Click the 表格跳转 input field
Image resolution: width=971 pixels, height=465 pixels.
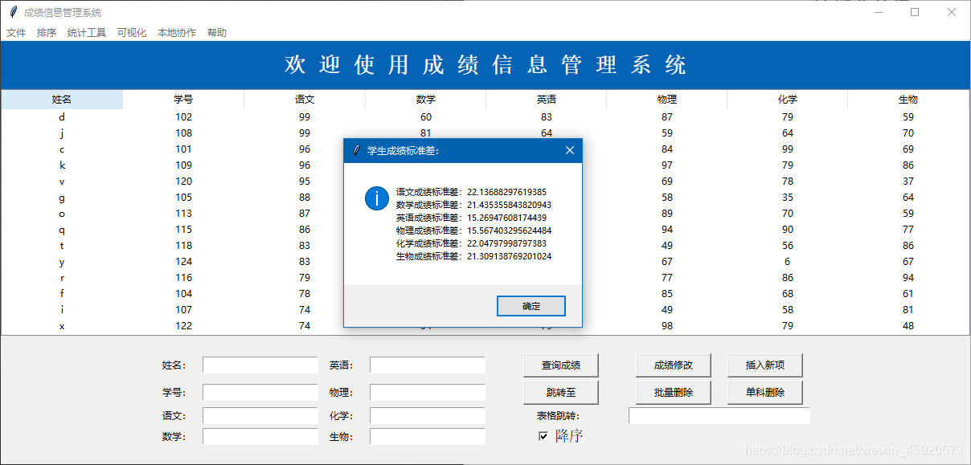tap(719, 415)
